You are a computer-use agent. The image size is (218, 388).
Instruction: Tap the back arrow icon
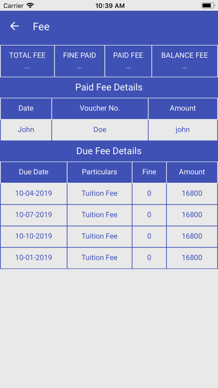click(14, 26)
